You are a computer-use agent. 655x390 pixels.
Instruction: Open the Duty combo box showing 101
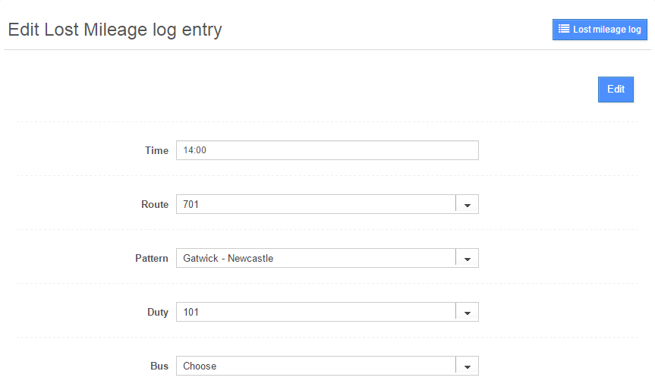tap(316, 313)
